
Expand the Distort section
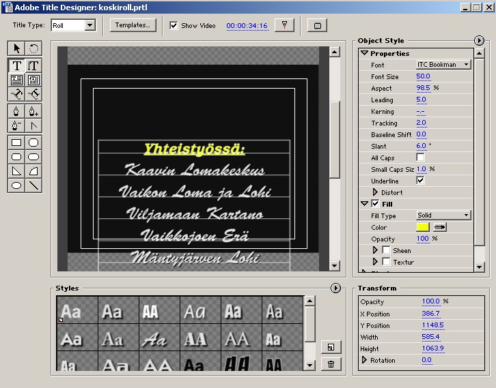click(375, 192)
